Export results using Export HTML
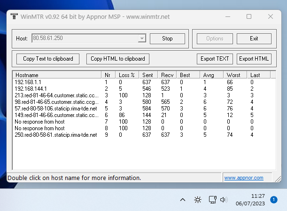 [254, 59]
